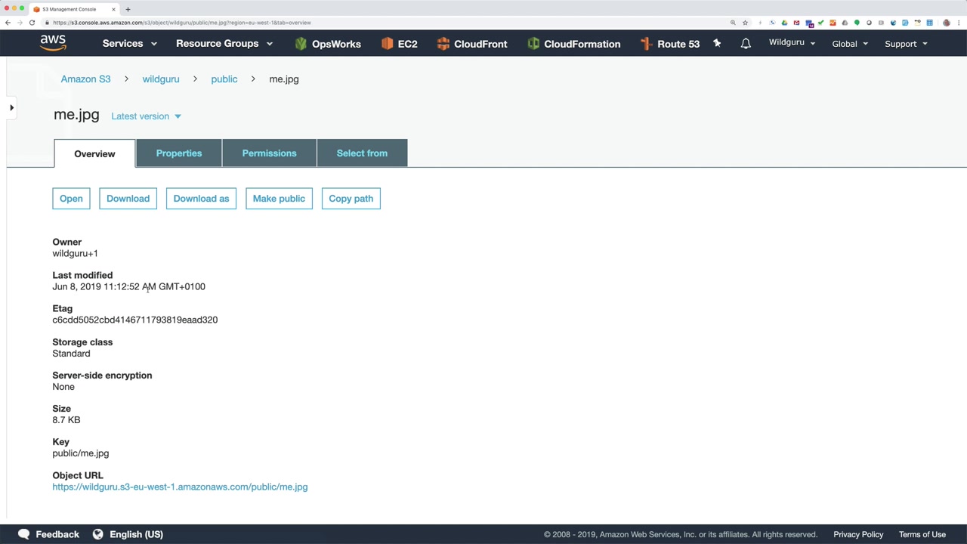Click the browser address bar URL
The width and height of the screenshot is (967, 544).
pyautogui.click(x=181, y=23)
